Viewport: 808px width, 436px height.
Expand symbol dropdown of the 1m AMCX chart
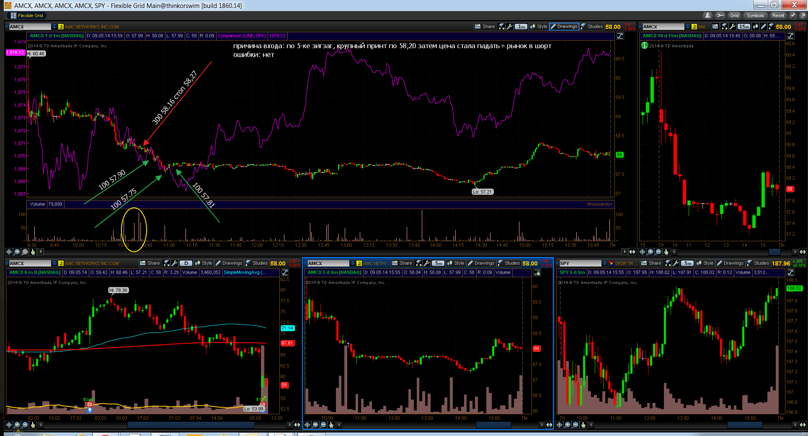tap(54, 27)
